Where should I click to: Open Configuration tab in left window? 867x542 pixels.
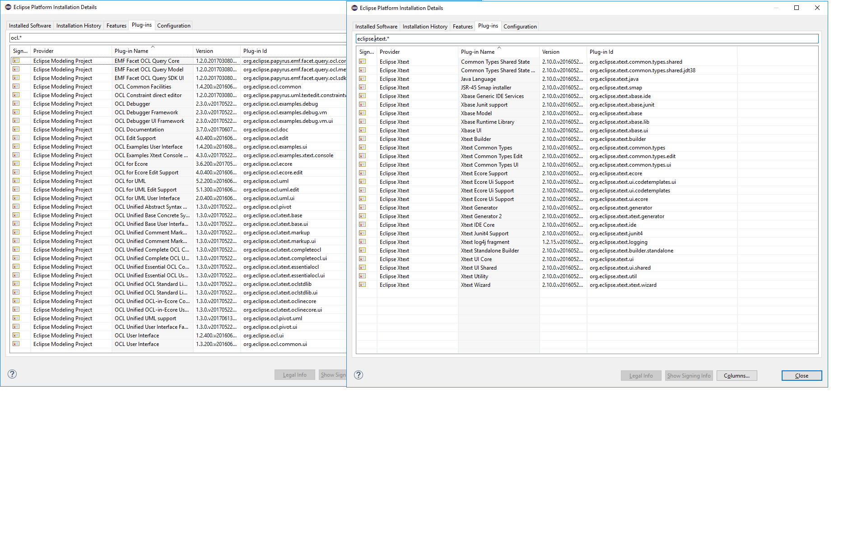coord(174,26)
